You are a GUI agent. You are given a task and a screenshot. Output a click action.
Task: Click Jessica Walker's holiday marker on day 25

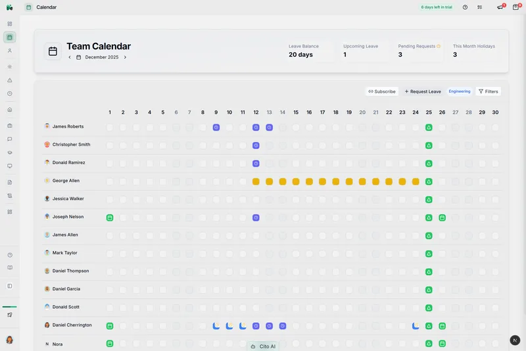tap(429, 200)
